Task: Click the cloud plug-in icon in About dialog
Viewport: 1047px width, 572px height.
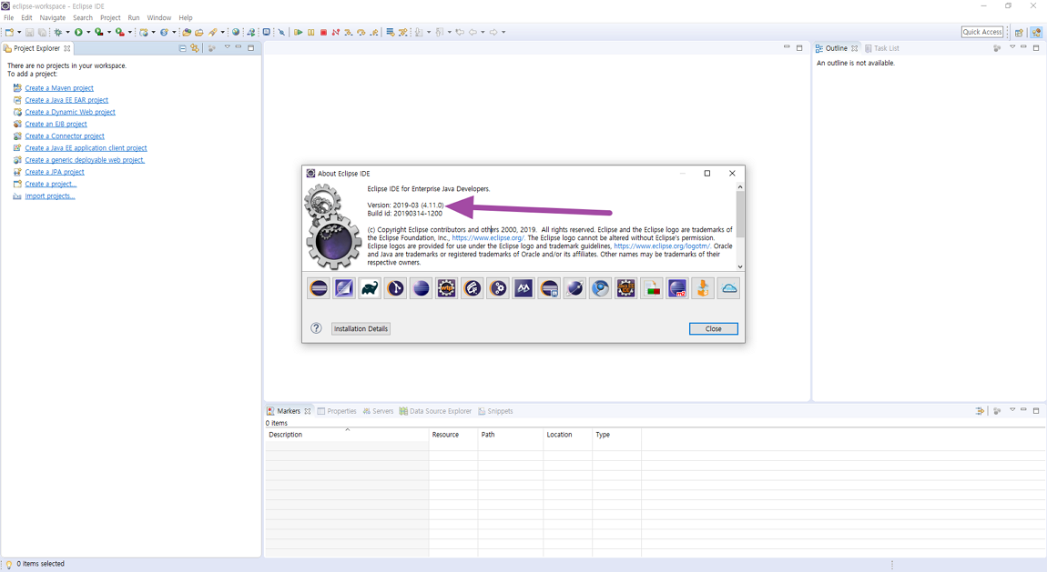Action: [x=728, y=288]
